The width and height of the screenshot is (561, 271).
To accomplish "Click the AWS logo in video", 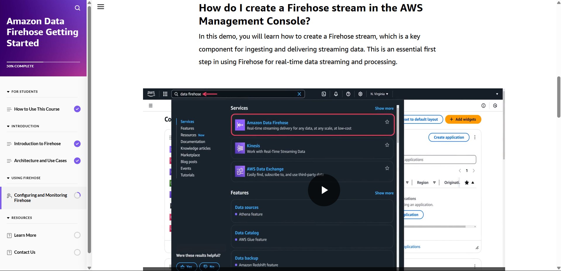I will (151, 94).
